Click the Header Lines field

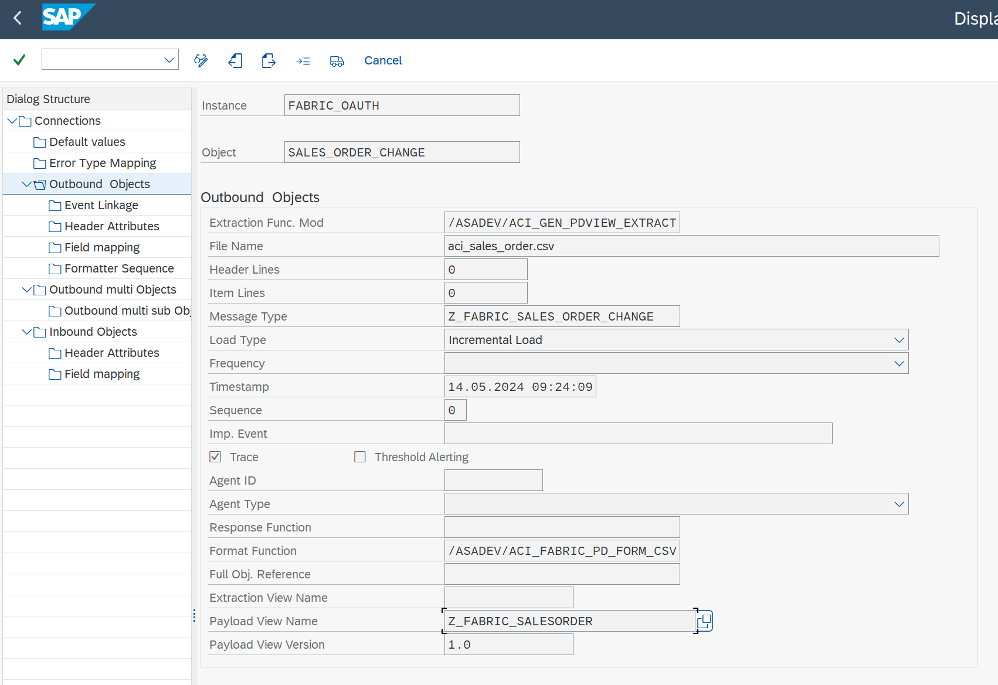click(x=486, y=270)
